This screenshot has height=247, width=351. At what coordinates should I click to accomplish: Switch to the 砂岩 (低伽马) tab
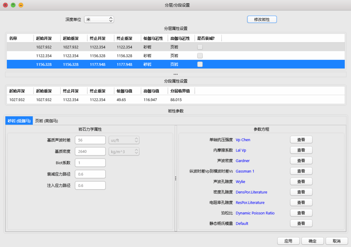tap(19, 121)
